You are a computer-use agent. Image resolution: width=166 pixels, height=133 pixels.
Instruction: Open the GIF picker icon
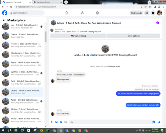pos(66,122)
